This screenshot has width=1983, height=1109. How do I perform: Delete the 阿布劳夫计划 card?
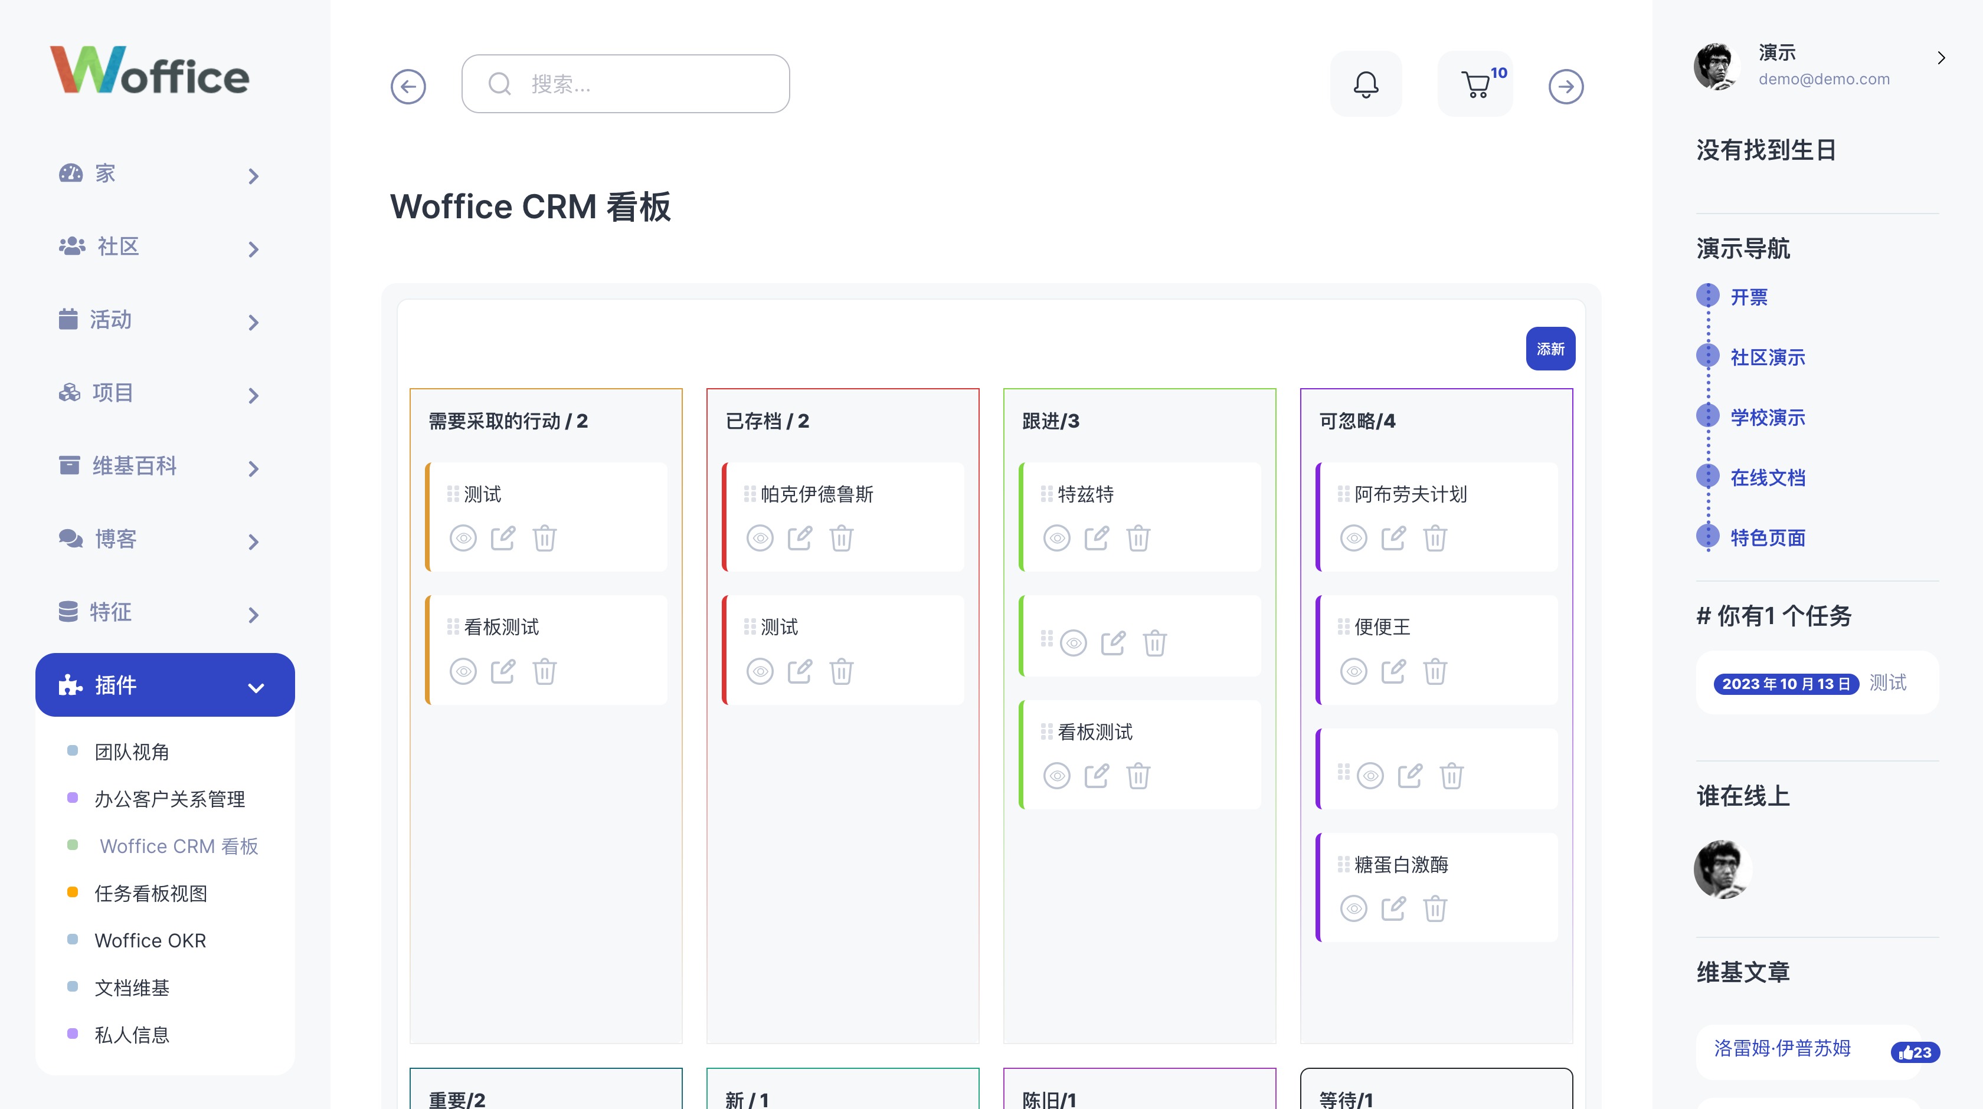click(x=1435, y=537)
